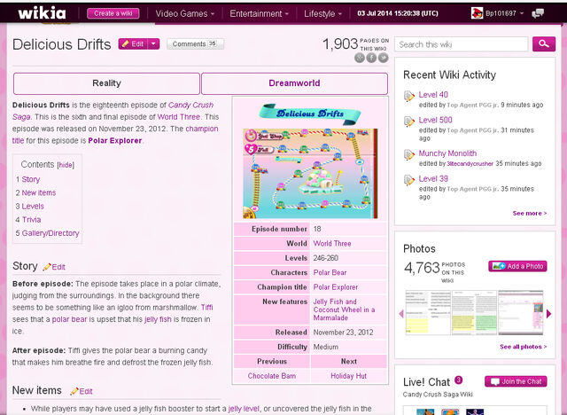The image size is (567, 415).
Task: Share via the Twitter round icon
Action: 384,58
